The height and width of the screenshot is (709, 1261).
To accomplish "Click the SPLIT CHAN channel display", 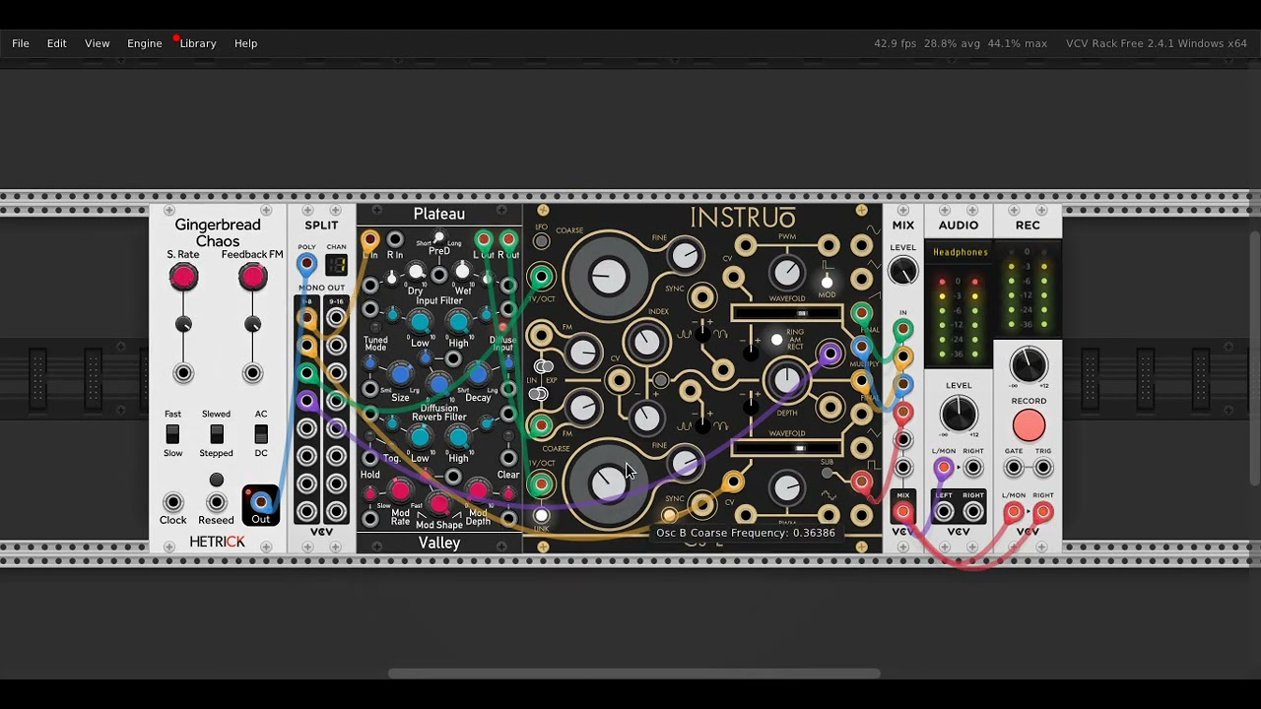I will tap(336, 265).
